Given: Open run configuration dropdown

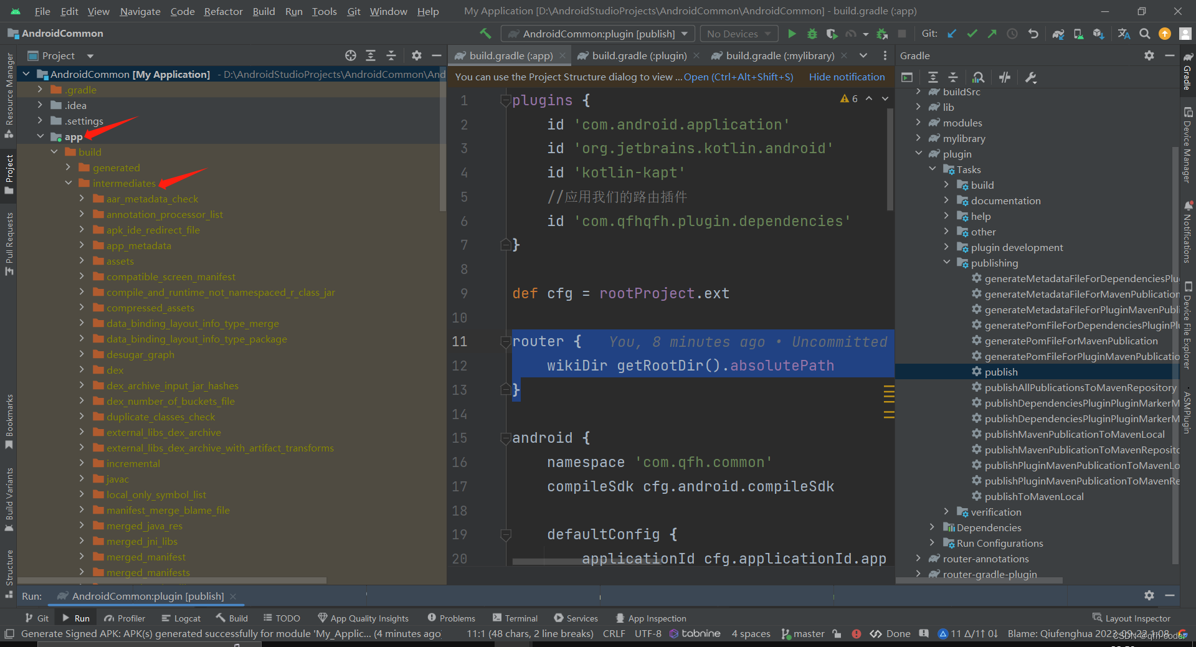Looking at the screenshot, I should pyautogui.click(x=598, y=34).
